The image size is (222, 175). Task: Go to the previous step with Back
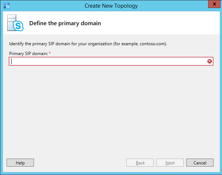click(x=140, y=163)
